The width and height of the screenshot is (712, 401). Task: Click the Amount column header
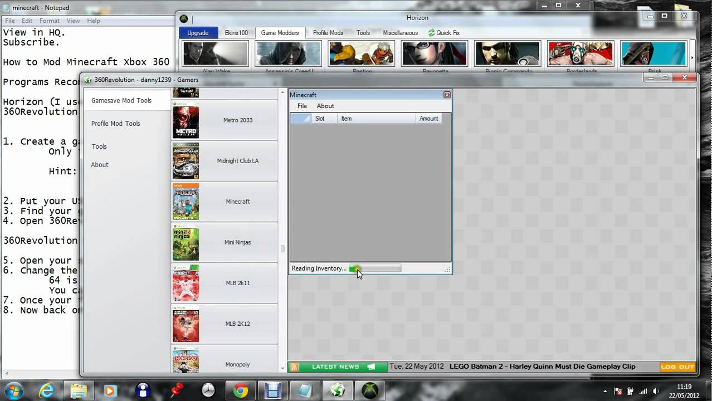[x=428, y=119]
